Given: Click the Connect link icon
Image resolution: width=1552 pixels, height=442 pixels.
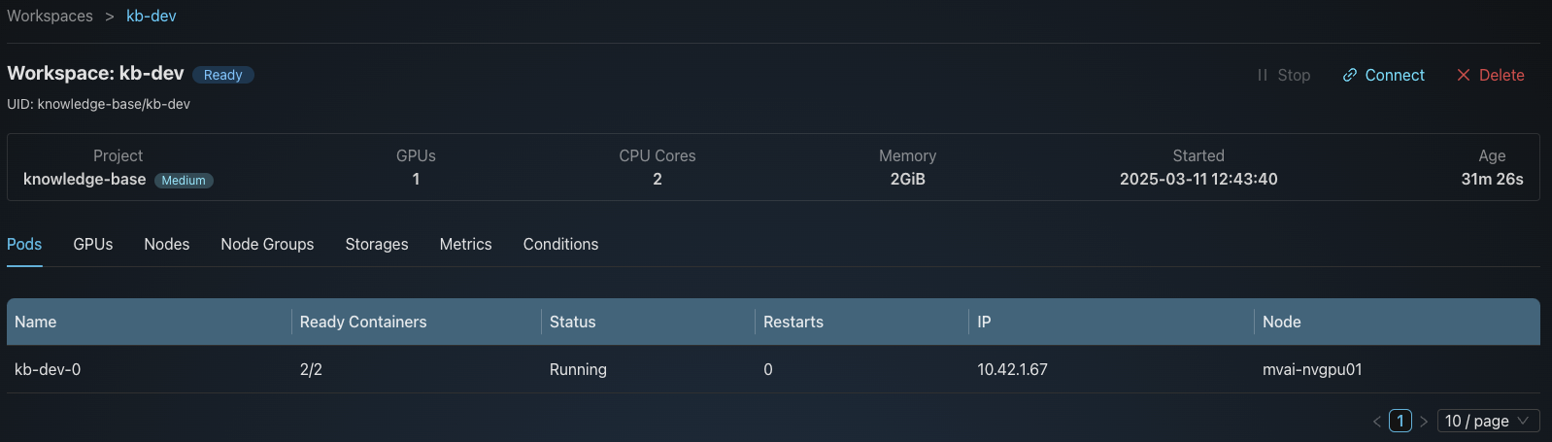Looking at the screenshot, I should pyautogui.click(x=1349, y=75).
